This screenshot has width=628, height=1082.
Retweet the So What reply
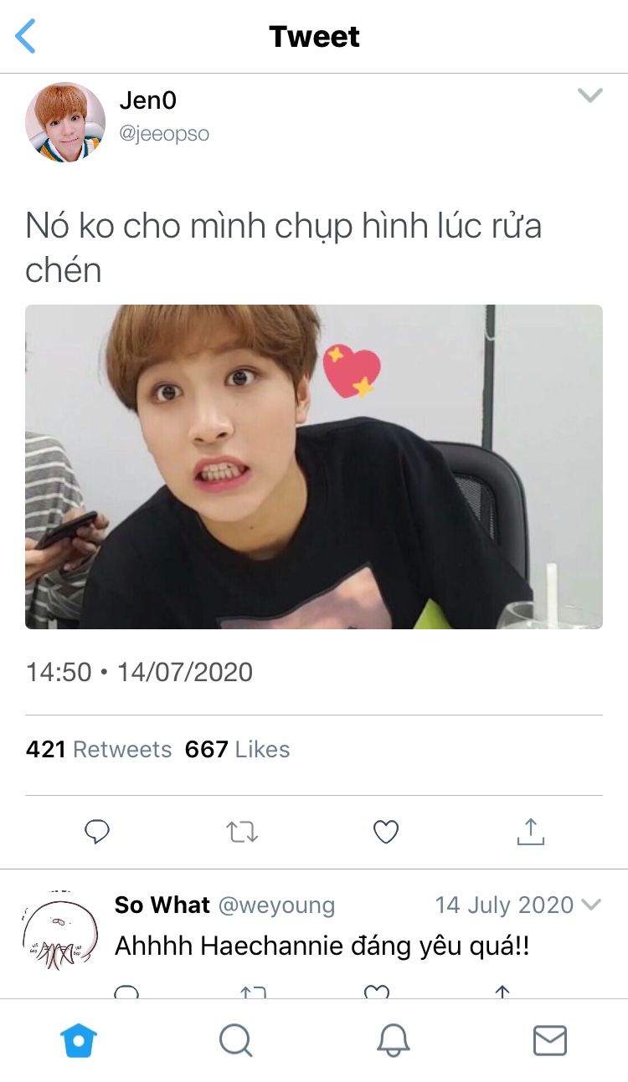click(x=253, y=992)
